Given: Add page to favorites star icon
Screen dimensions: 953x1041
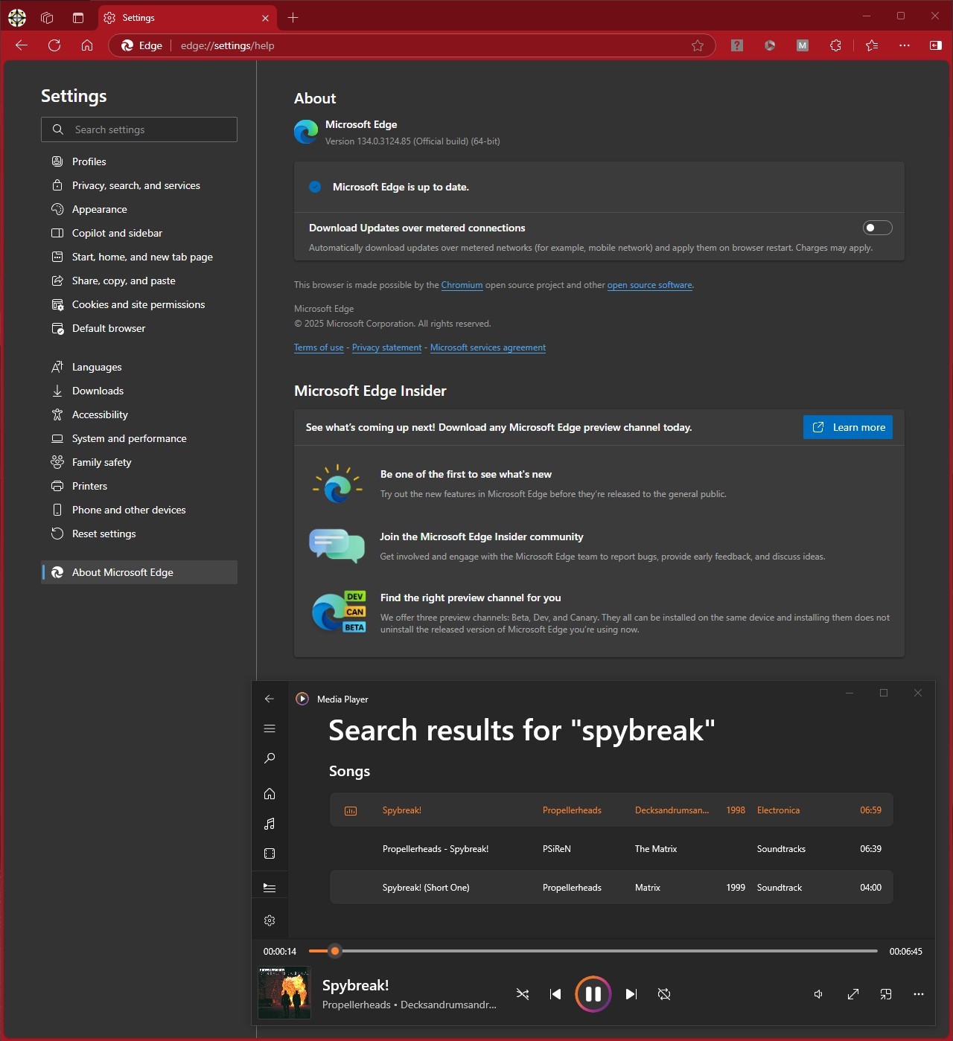Looking at the screenshot, I should pyautogui.click(x=698, y=45).
